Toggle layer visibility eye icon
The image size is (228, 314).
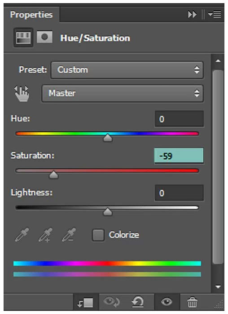167,301
